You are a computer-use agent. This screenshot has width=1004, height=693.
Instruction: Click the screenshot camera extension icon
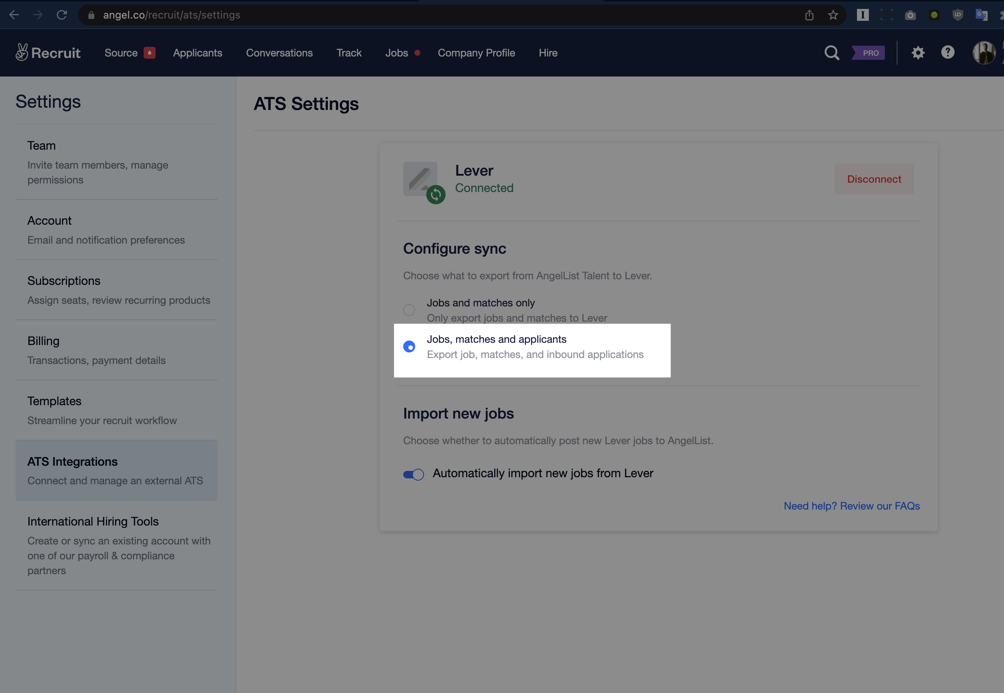911,14
